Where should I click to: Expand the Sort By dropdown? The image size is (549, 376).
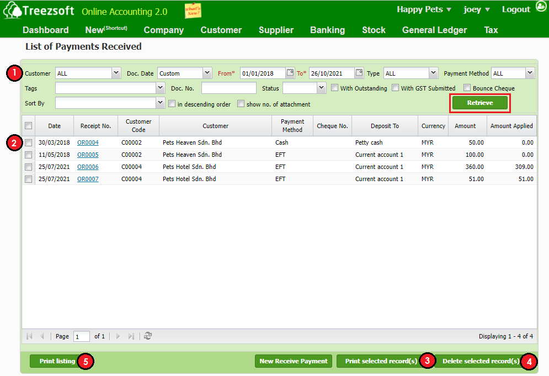click(x=160, y=103)
